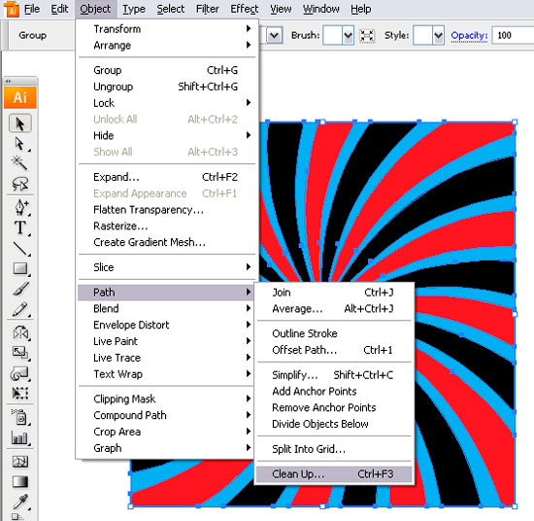This screenshot has height=521, width=534.
Task: Collapse the toolbox using double arrows
Action: point(8,81)
